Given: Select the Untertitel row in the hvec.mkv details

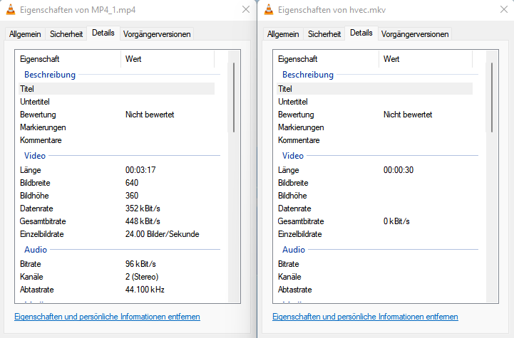Looking at the screenshot, I should point(294,102).
